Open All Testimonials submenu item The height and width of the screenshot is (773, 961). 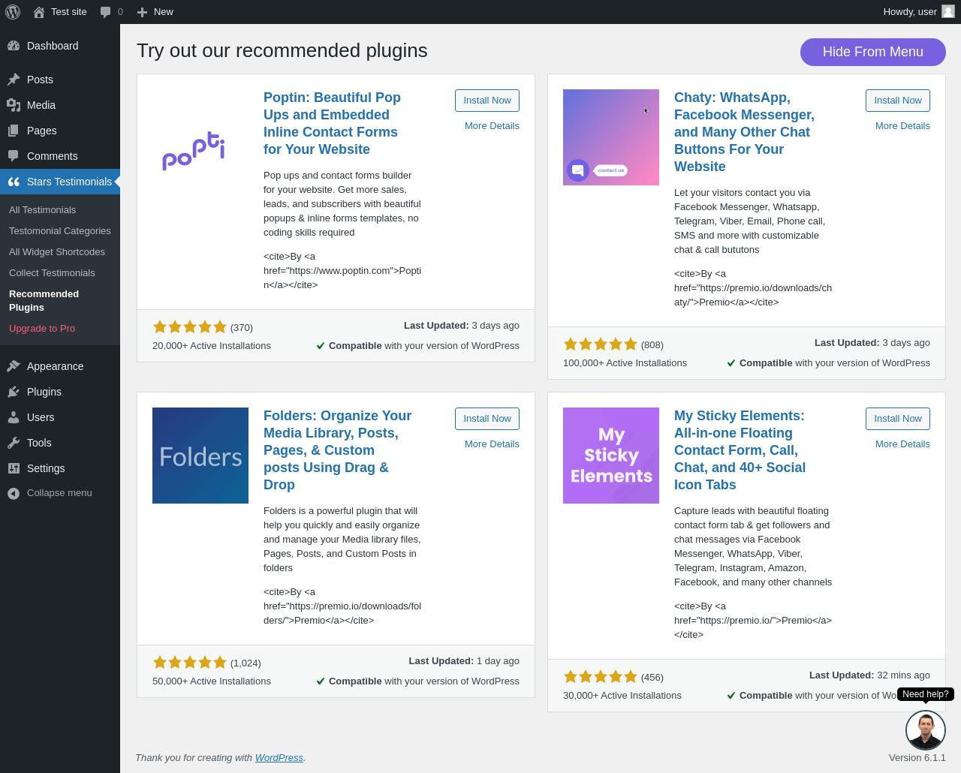(42, 210)
